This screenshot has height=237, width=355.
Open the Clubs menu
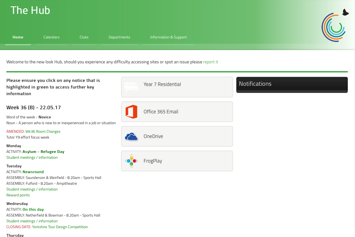[84, 37]
